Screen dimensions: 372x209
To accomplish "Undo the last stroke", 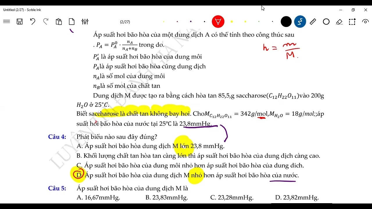I will tap(33, 21).
